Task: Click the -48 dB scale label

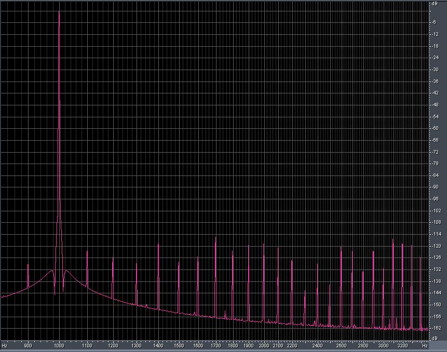Action: [x=435, y=105]
